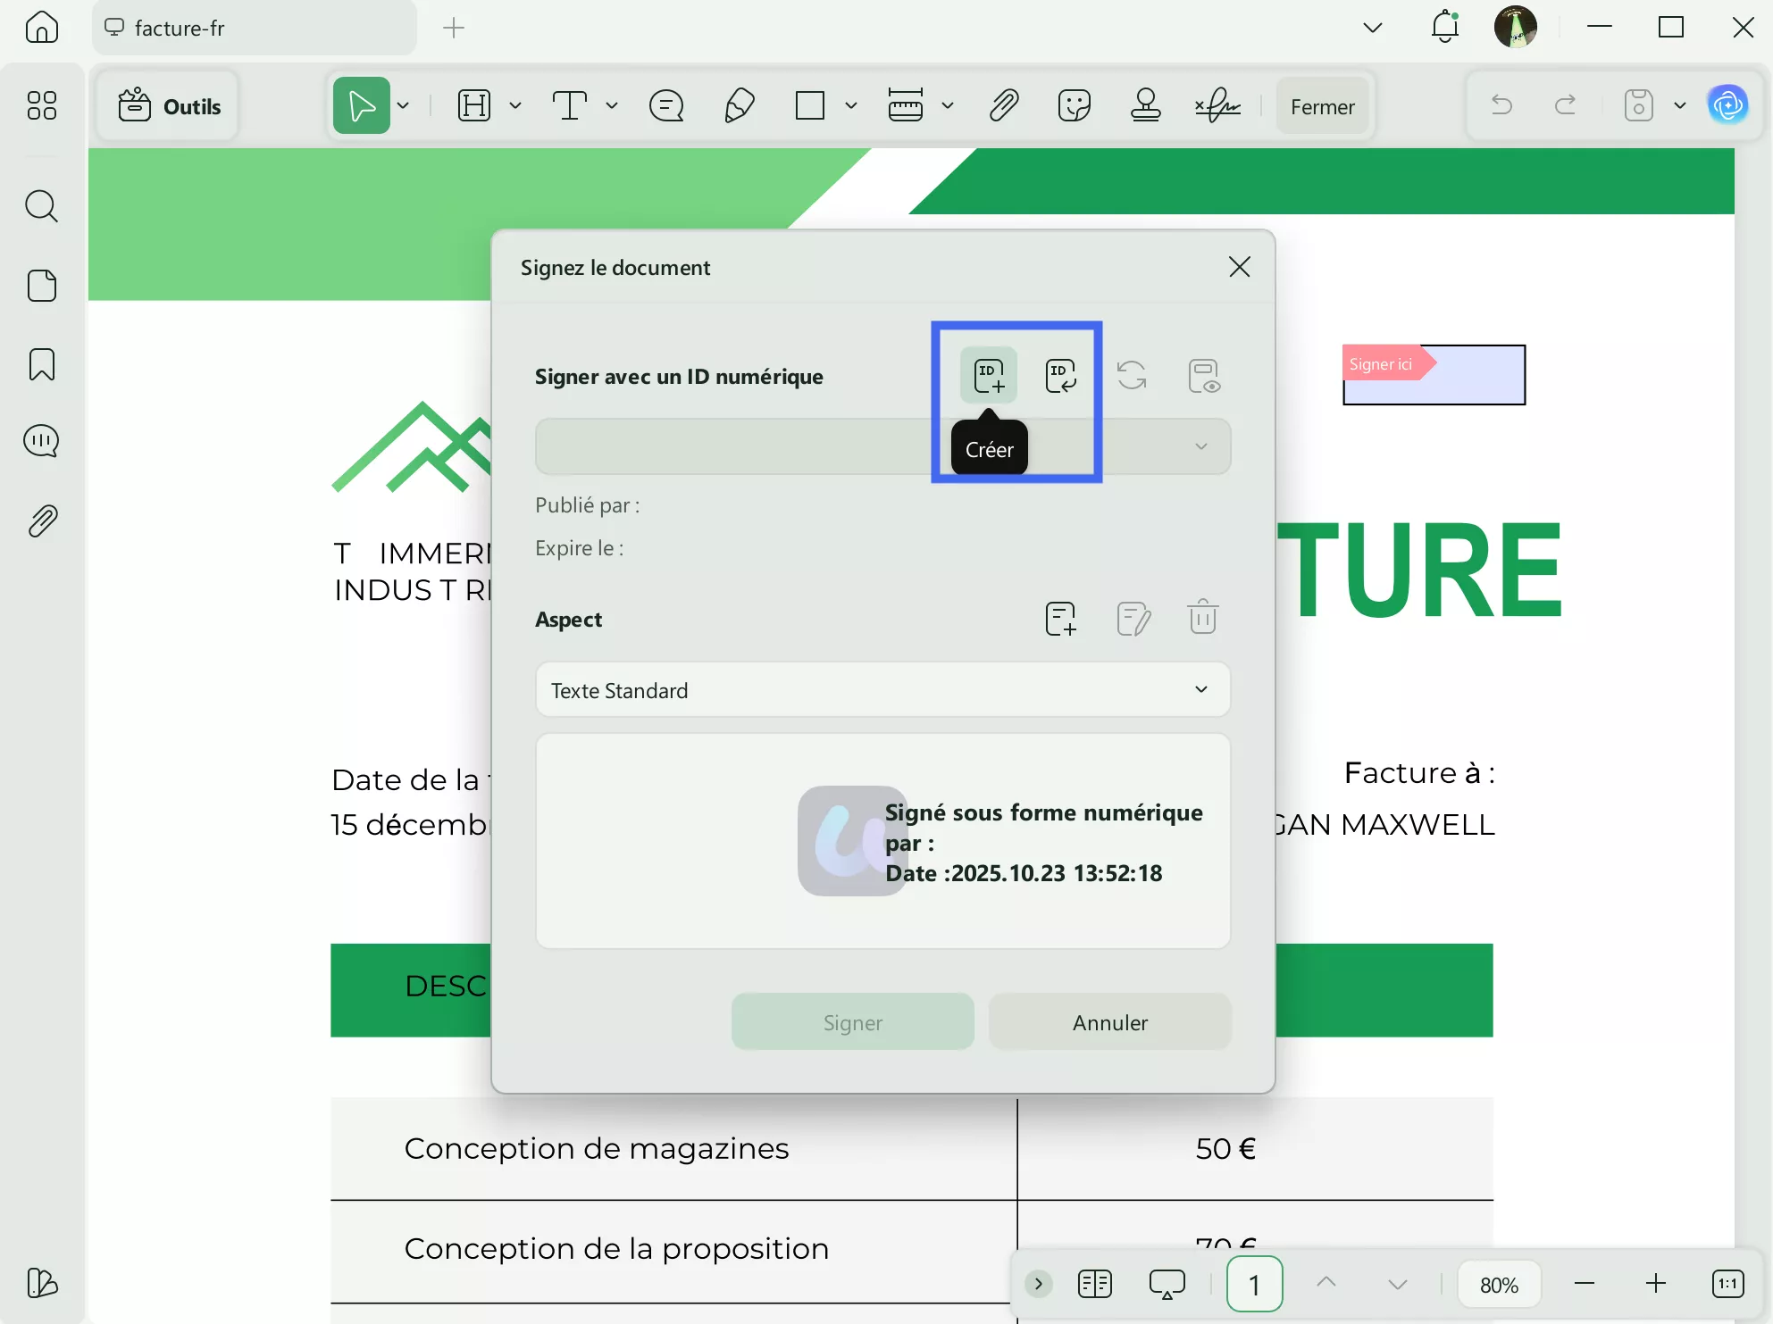Click the attachment paperclip in toolbar
Screen dimensions: 1773x1324
coord(1004,105)
